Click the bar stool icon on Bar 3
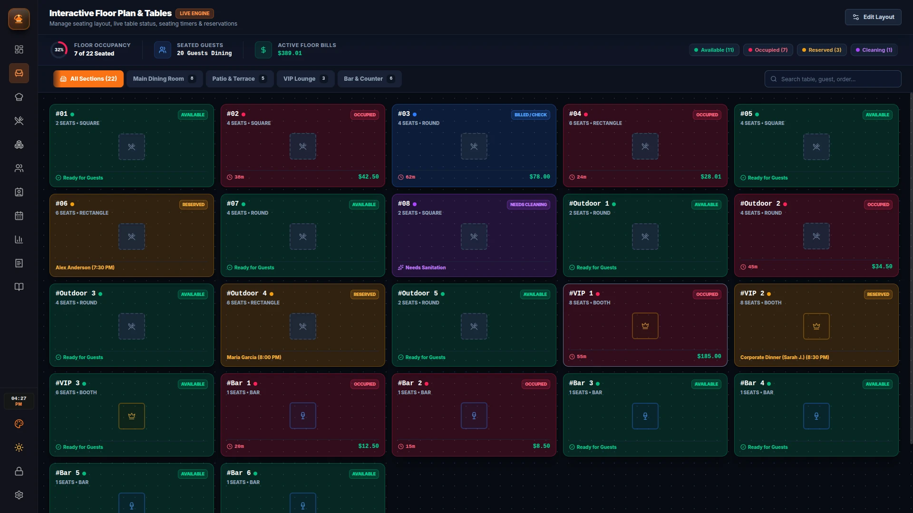This screenshot has width=913, height=513. pos(645,416)
